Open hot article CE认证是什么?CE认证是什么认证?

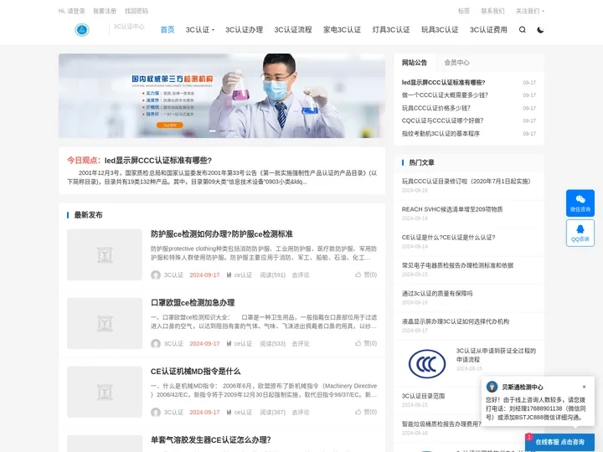(x=448, y=237)
